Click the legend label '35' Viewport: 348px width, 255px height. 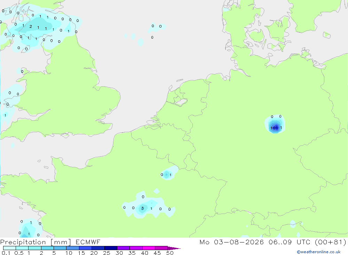(132, 253)
